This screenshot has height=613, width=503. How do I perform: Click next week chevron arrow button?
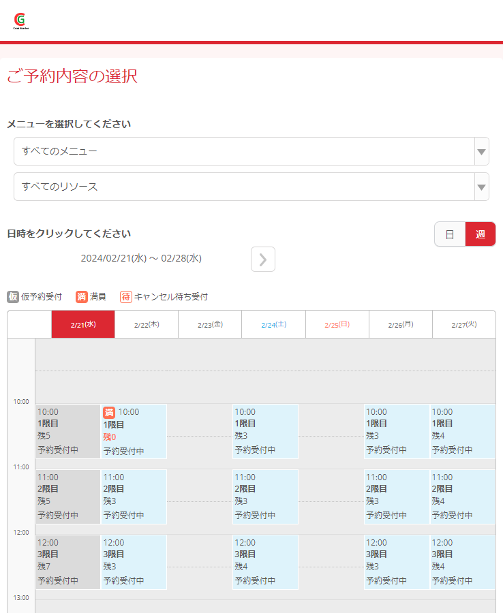(x=263, y=259)
